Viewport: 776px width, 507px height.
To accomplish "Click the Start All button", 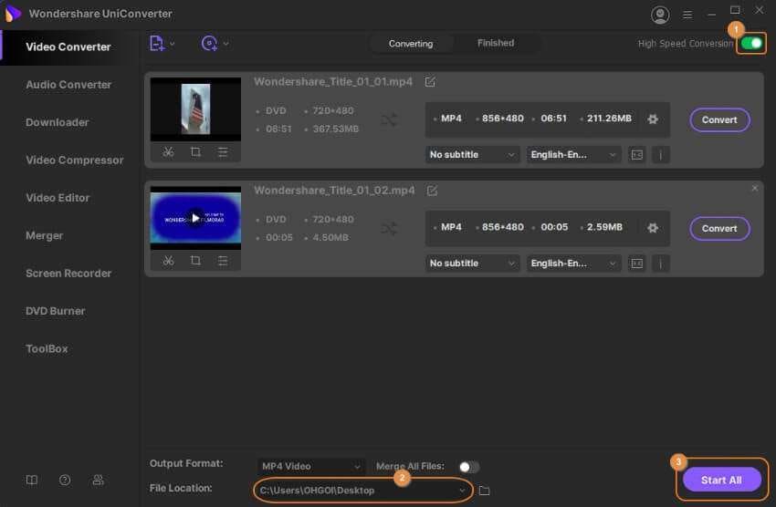I will pyautogui.click(x=720, y=480).
